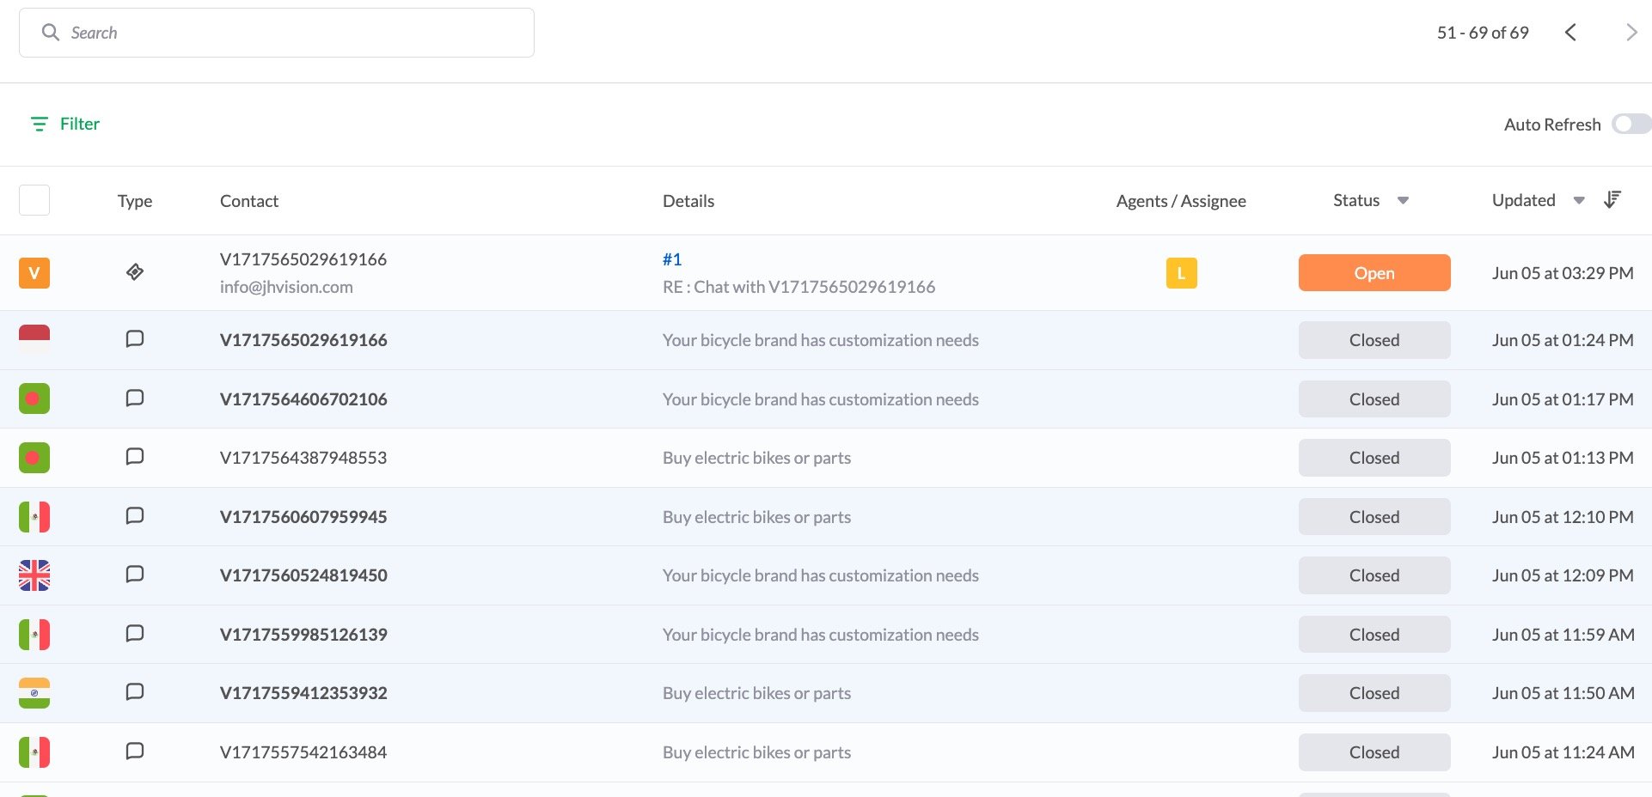Click Closed status for V1717559985126139
This screenshot has width=1652, height=797.
pyautogui.click(x=1374, y=635)
